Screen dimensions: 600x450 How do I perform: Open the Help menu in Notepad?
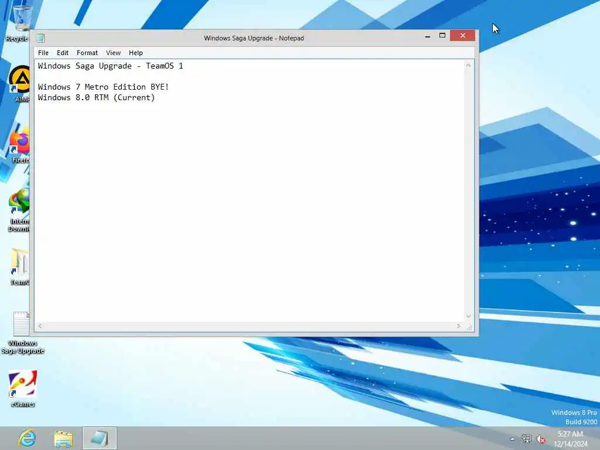coord(135,53)
